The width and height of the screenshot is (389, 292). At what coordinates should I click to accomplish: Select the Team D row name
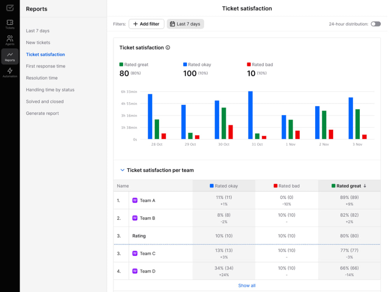tap(147, 271)
